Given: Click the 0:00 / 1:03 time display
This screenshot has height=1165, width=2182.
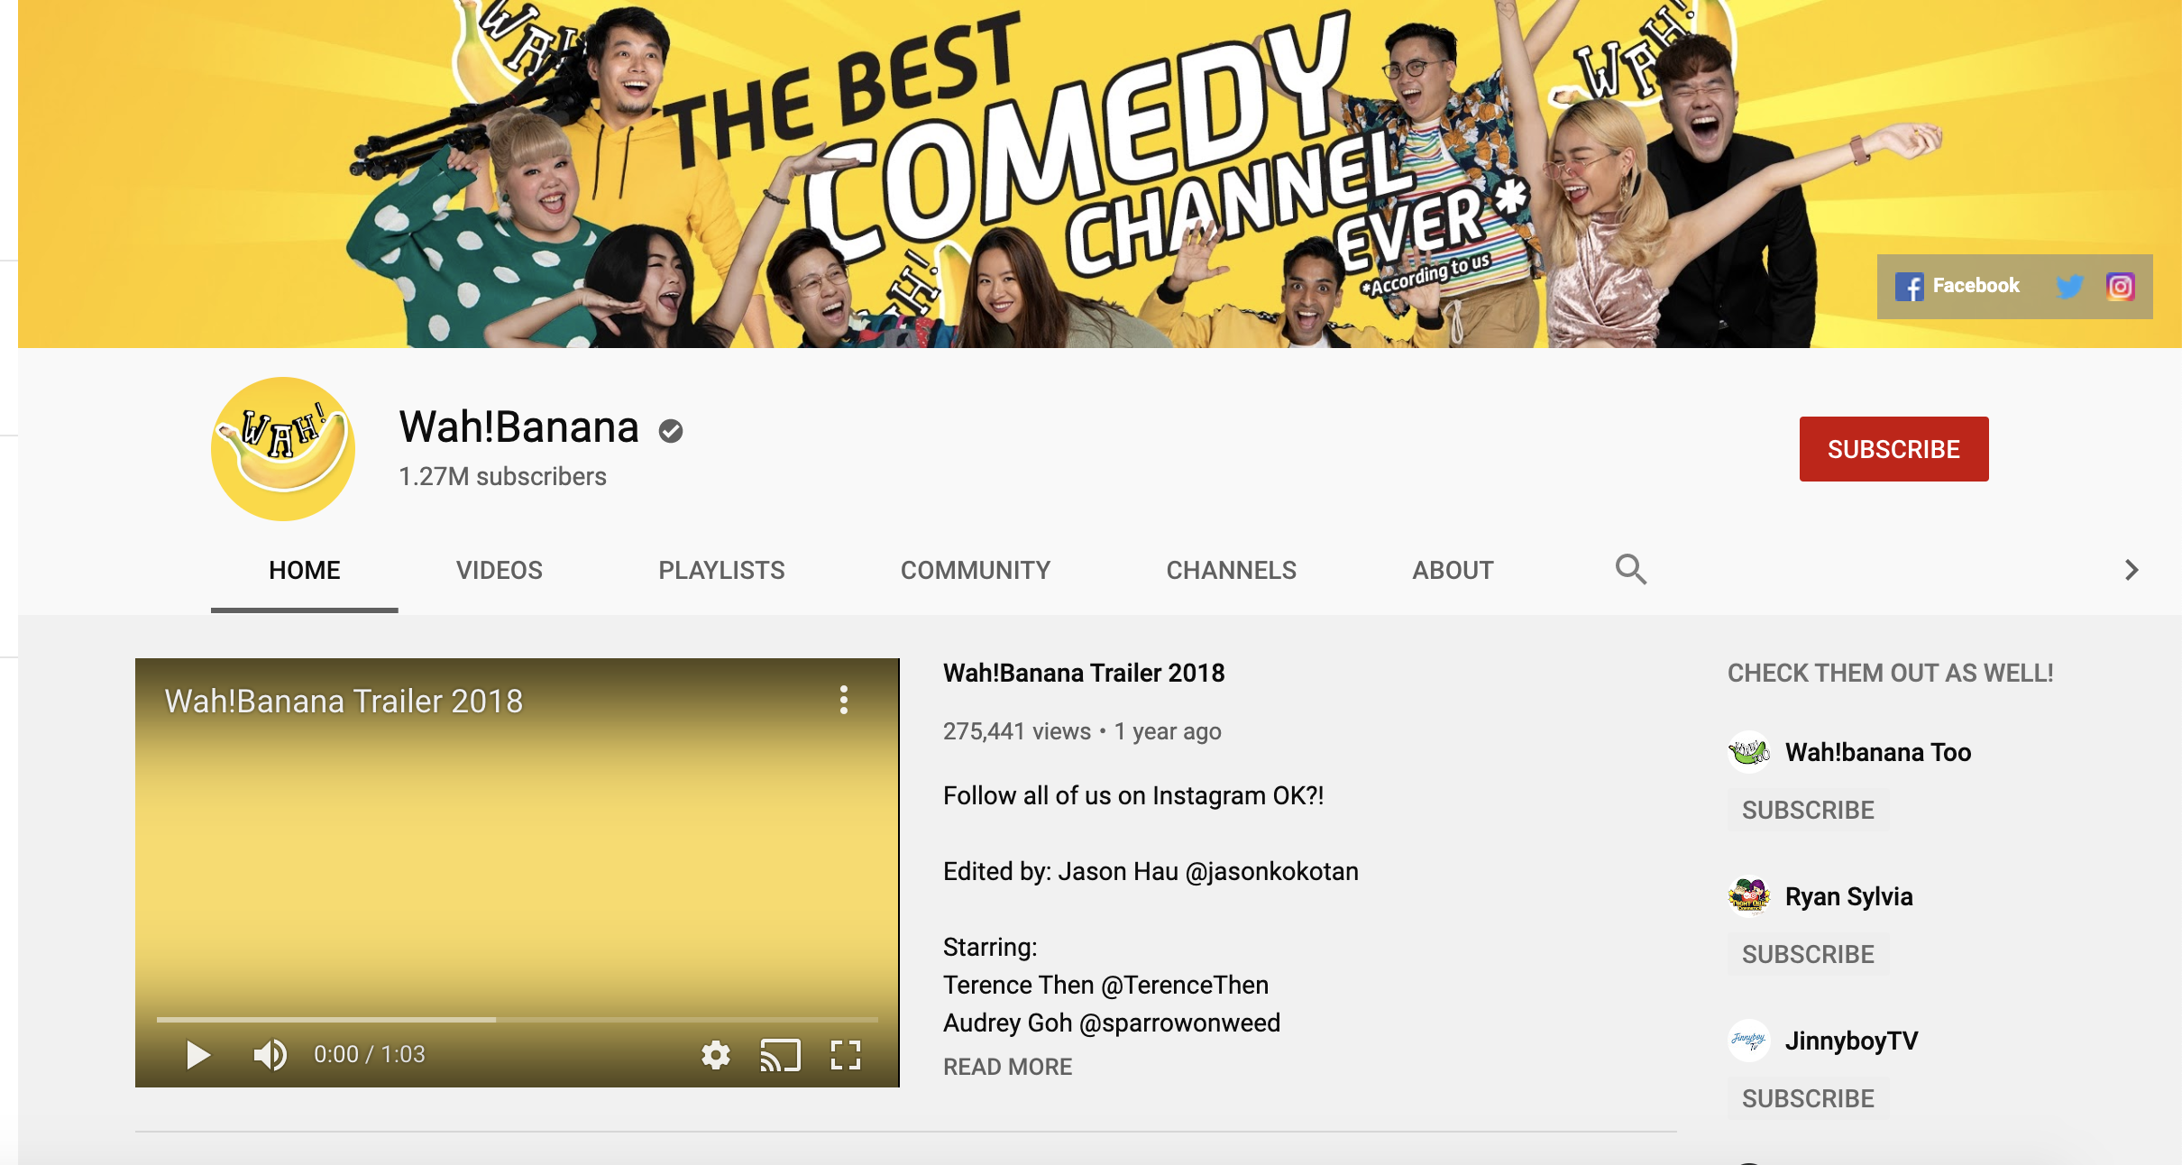Looking at the screenshot, I should click(370, 1054).
